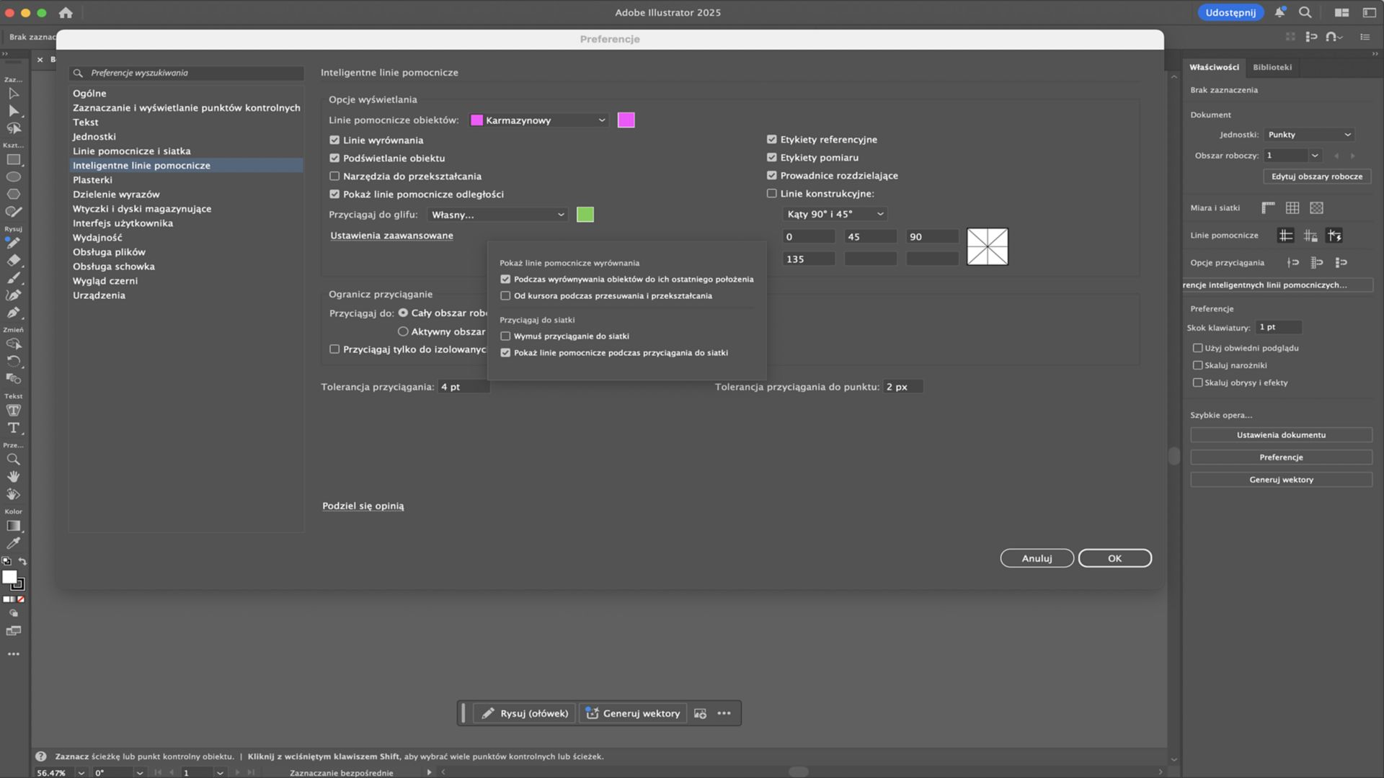Toggle Linie konstrukcyjne checkbox
Viewport: 1384px width, 778px height.
point(772,194)
